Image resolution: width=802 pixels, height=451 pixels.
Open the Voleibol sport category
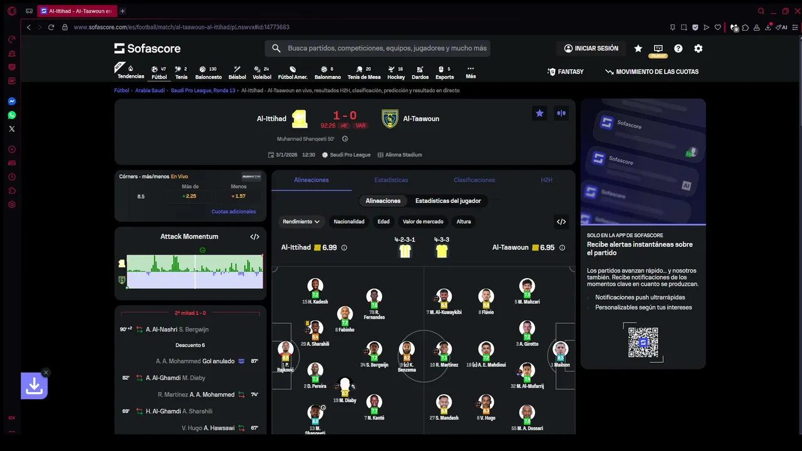click(262, 73)
